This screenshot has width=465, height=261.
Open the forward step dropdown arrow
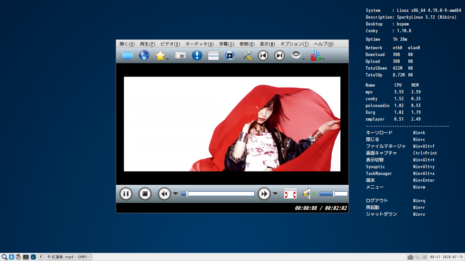point(275,194)
